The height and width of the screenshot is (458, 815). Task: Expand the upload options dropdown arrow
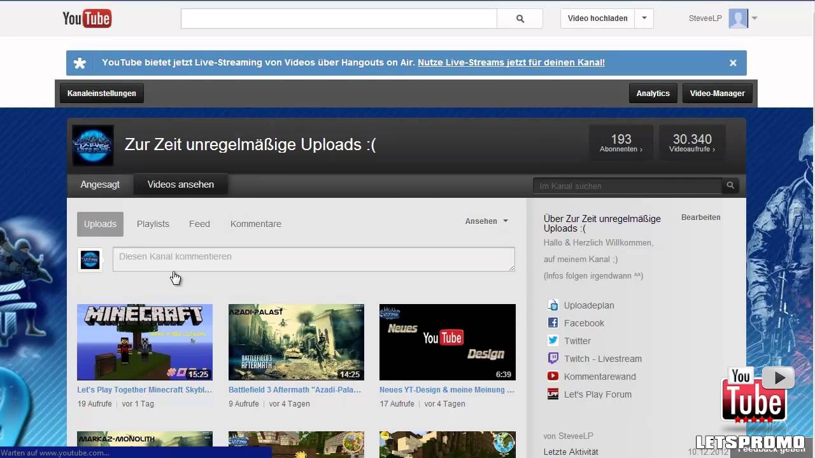(644, 18)
